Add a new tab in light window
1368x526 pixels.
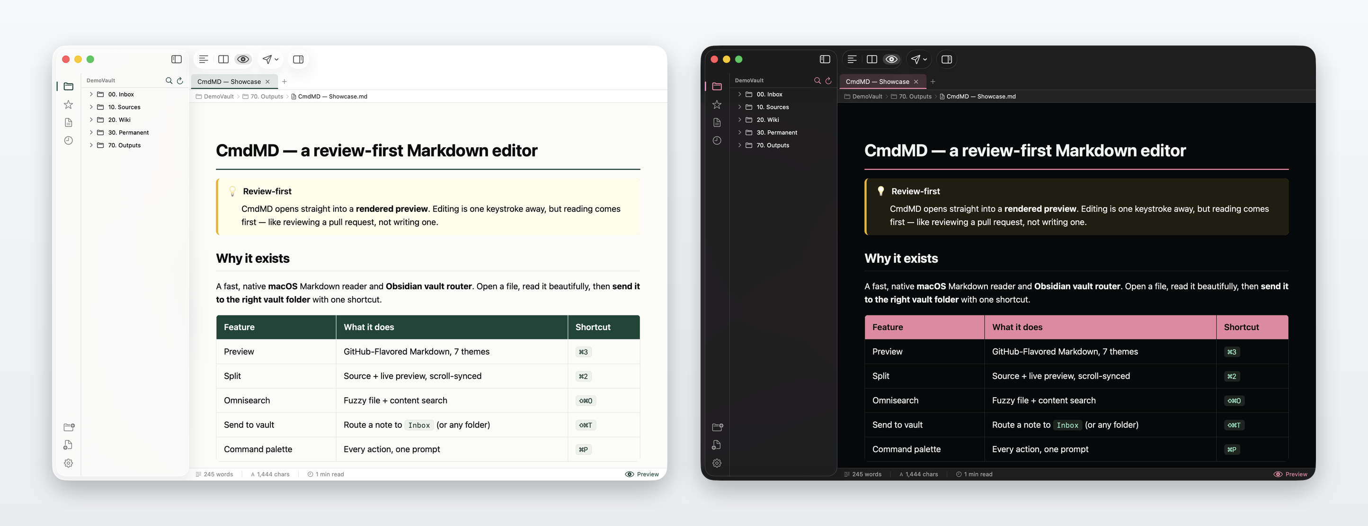coord(284,82)
